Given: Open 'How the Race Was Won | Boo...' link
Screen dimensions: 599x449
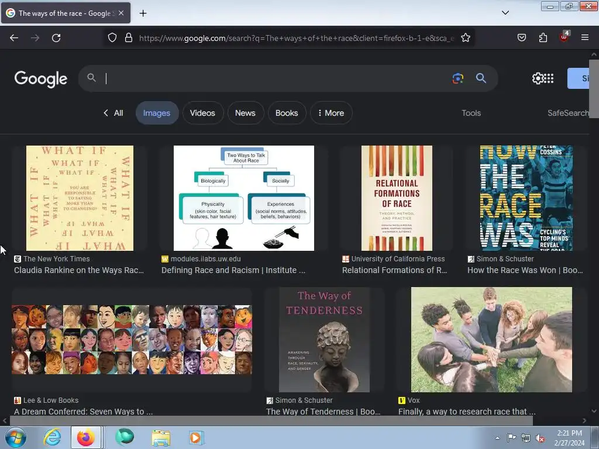Looking at the screenshot, I should (525, 270).
